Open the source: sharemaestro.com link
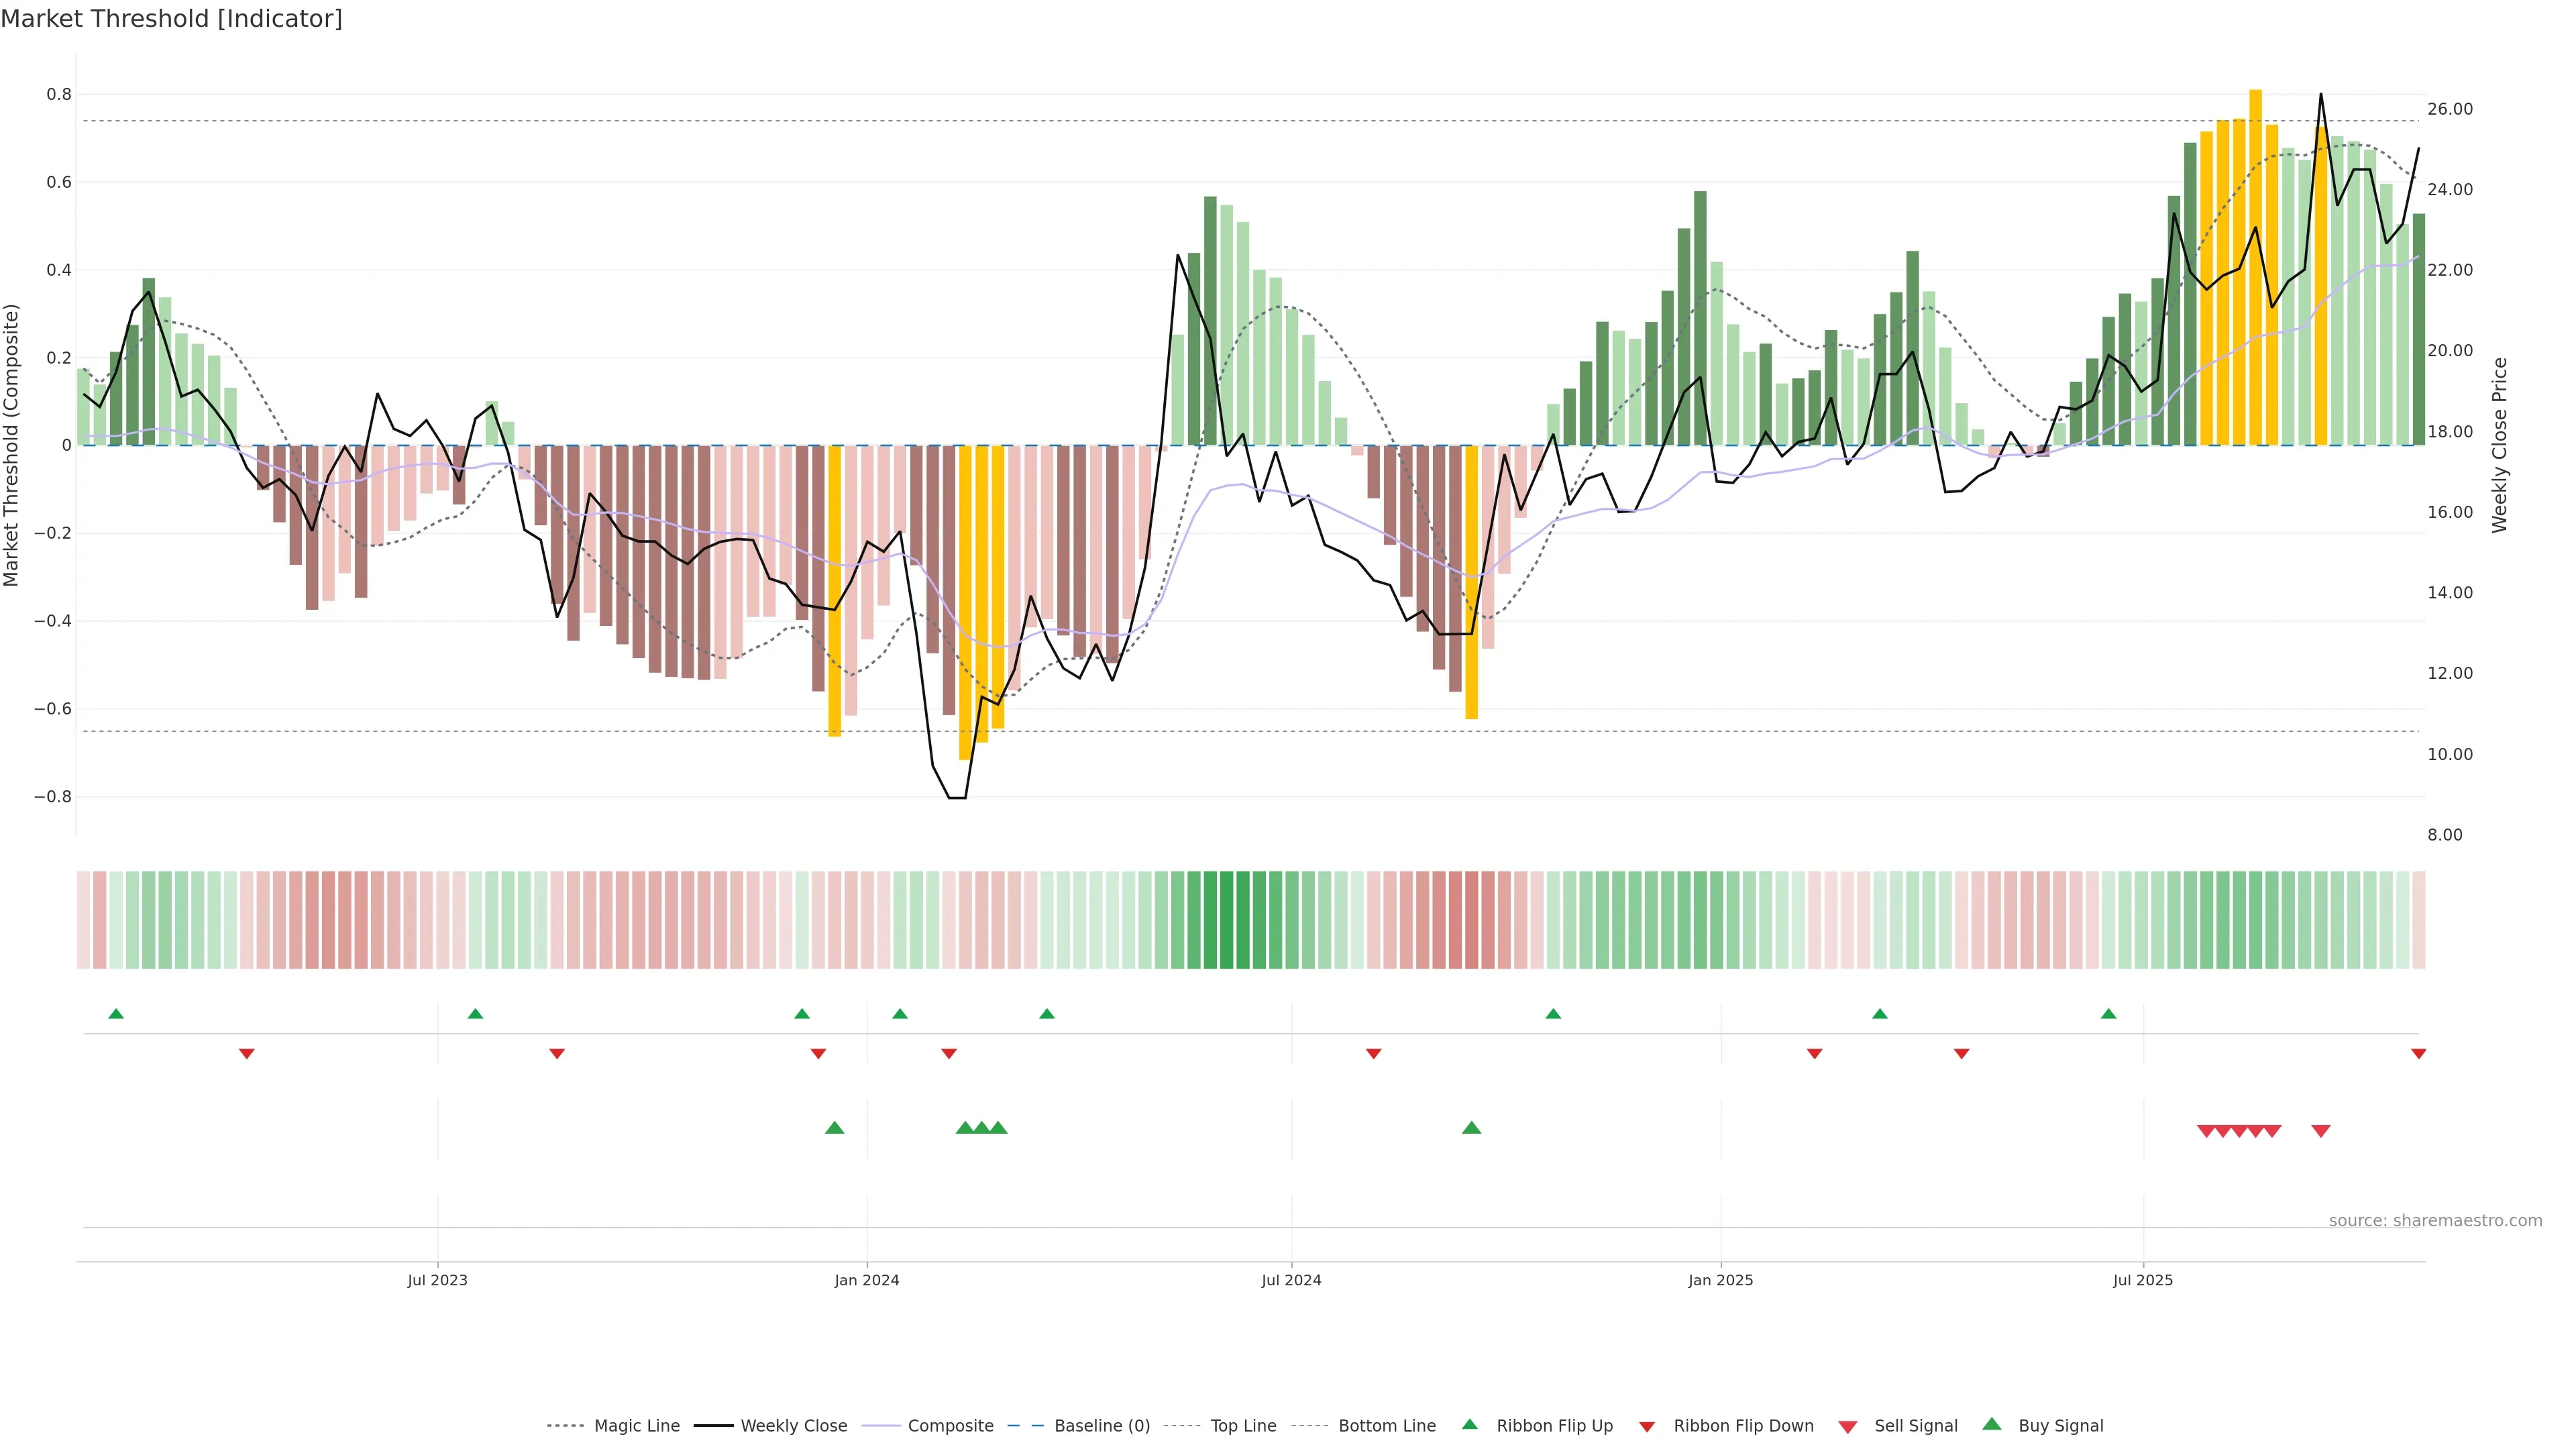This screenshot has width=2576, height=1449. pos(2435,1220)
